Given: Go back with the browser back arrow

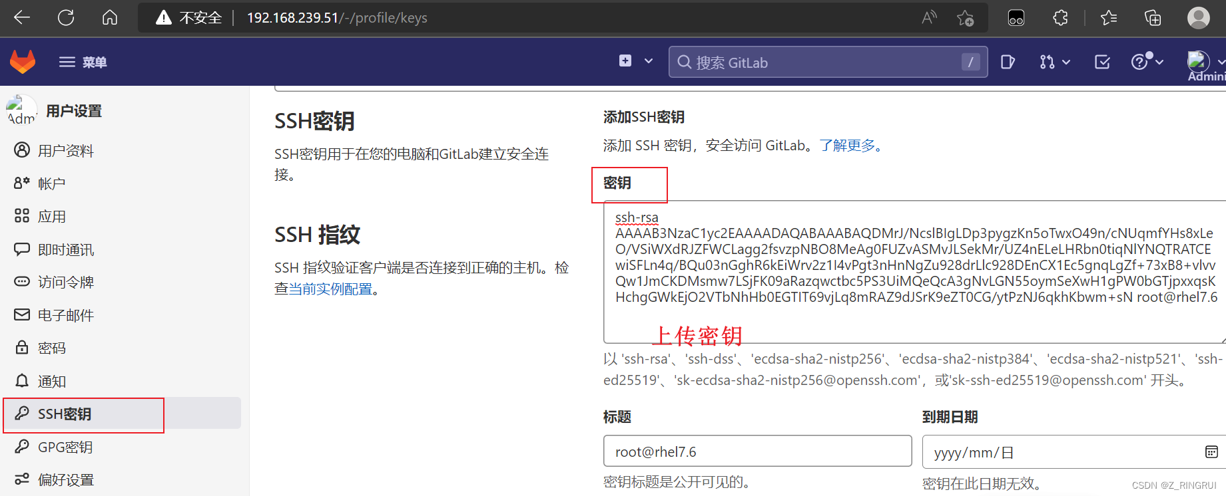Looking at the screenshot, I should tap(22, 18).
